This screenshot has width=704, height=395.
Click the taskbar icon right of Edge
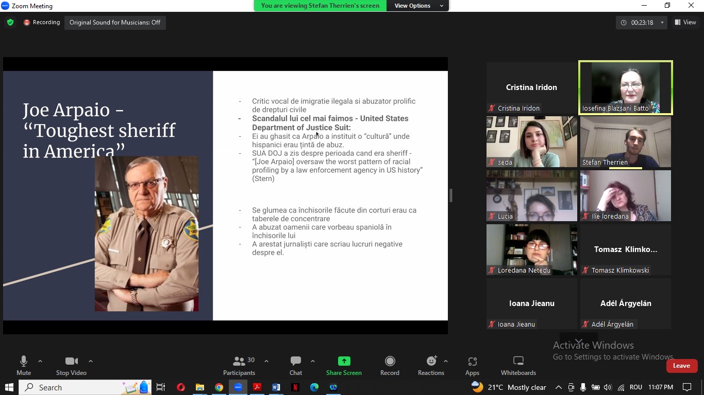(x=333, y=387)
